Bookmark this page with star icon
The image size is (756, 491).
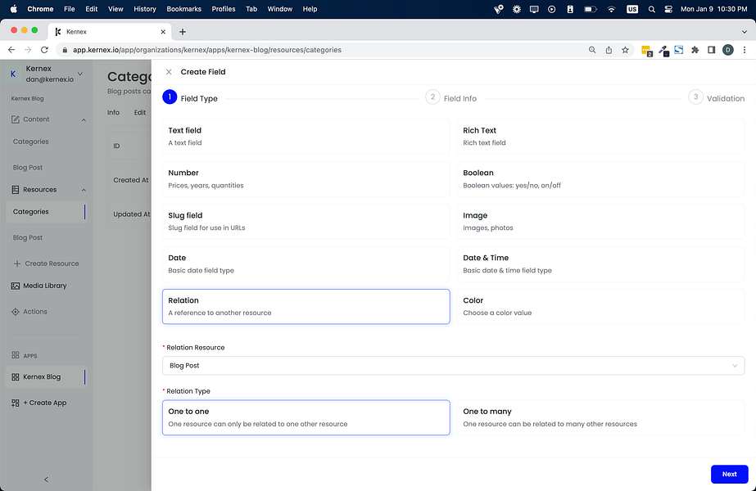pos(625,50)
